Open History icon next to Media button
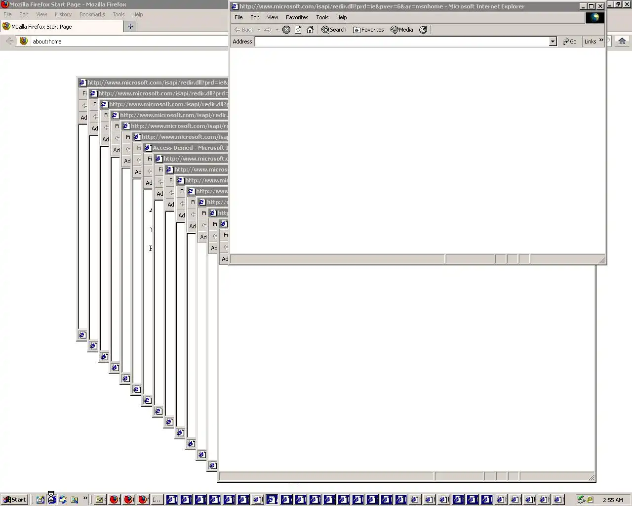Screen dimensions: 632x506 click(423, 30)
